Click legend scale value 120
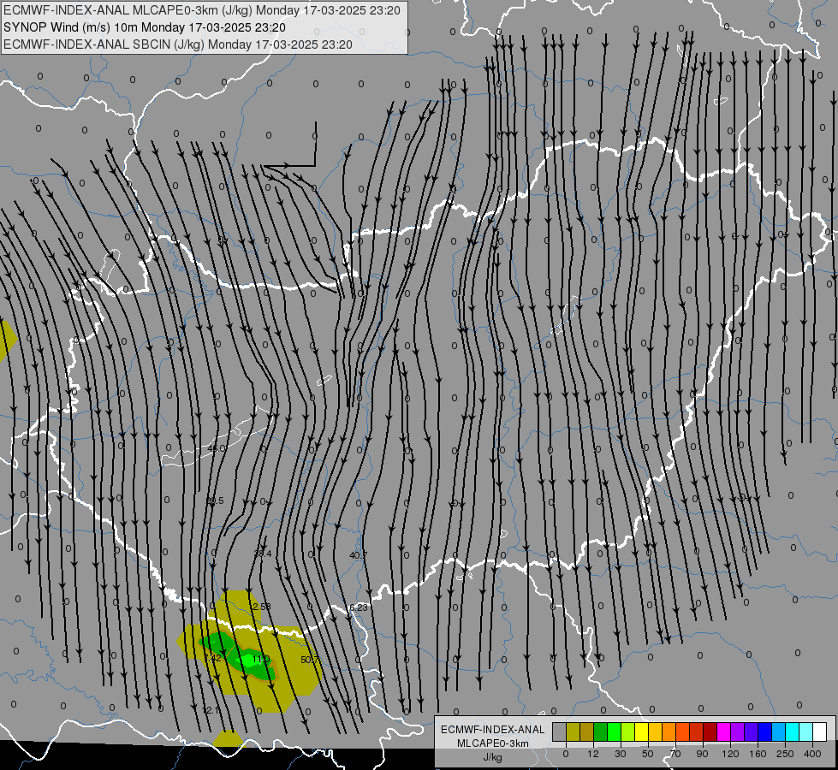This screenshot has height=770, width=838. point(731,754)
